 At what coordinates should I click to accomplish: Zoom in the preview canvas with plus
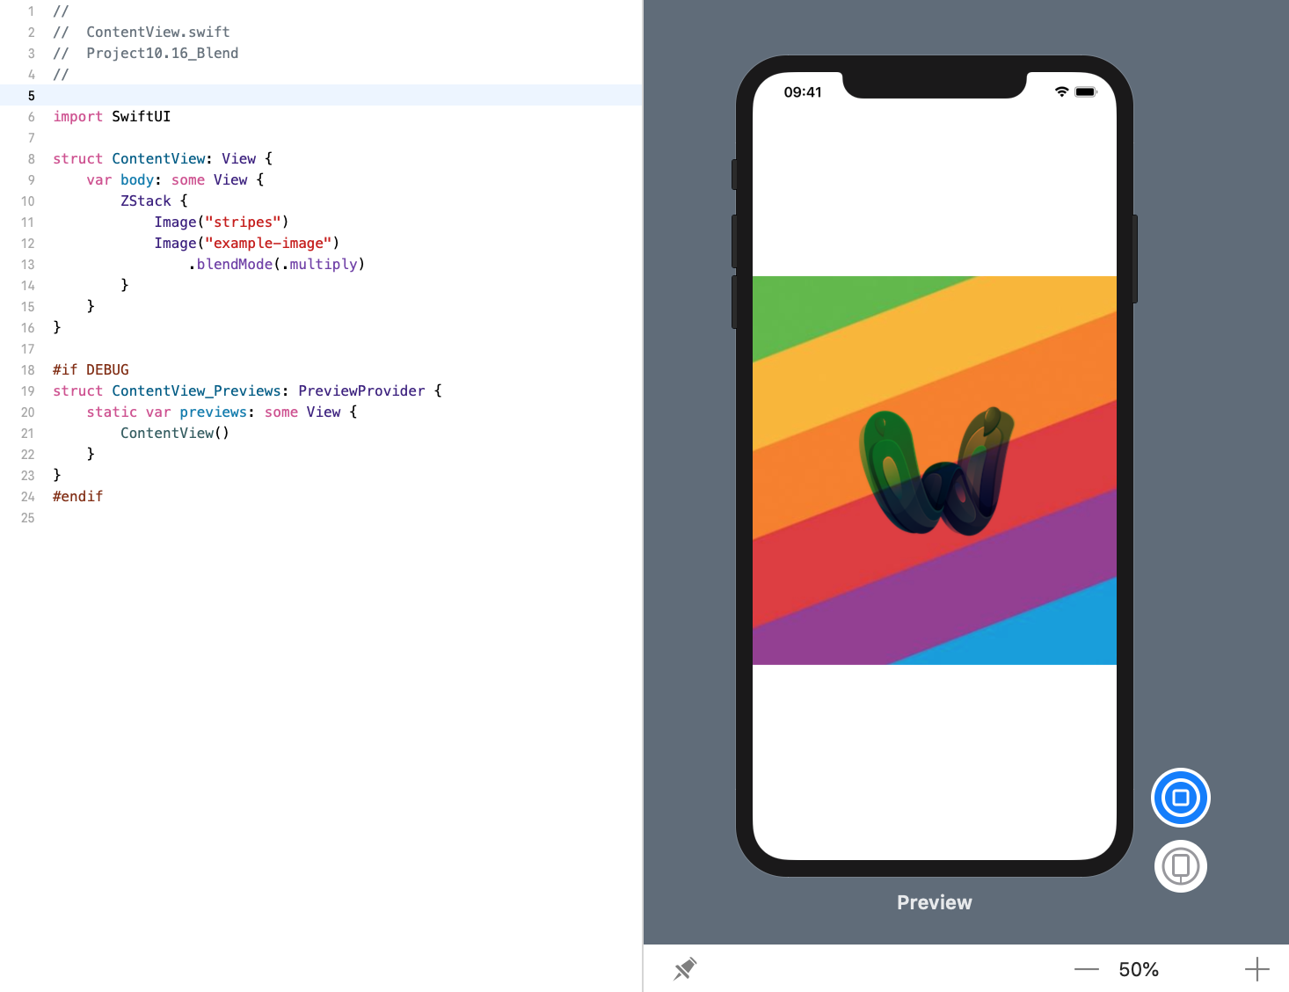pyautogui.click(x=1257, y=969)
